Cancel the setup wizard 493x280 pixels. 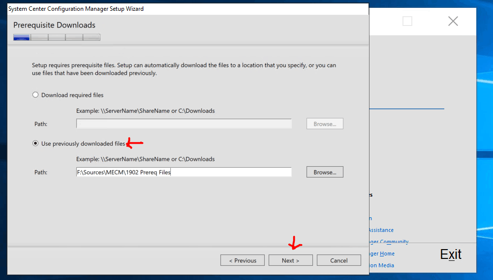[339, 260]
